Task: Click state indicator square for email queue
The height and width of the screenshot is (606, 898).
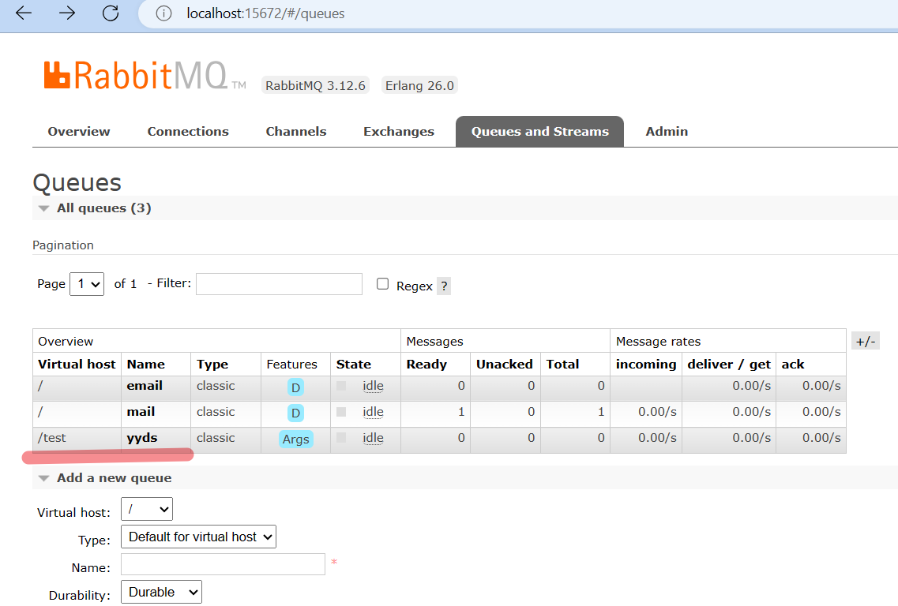Action: (x=341, y=386)
